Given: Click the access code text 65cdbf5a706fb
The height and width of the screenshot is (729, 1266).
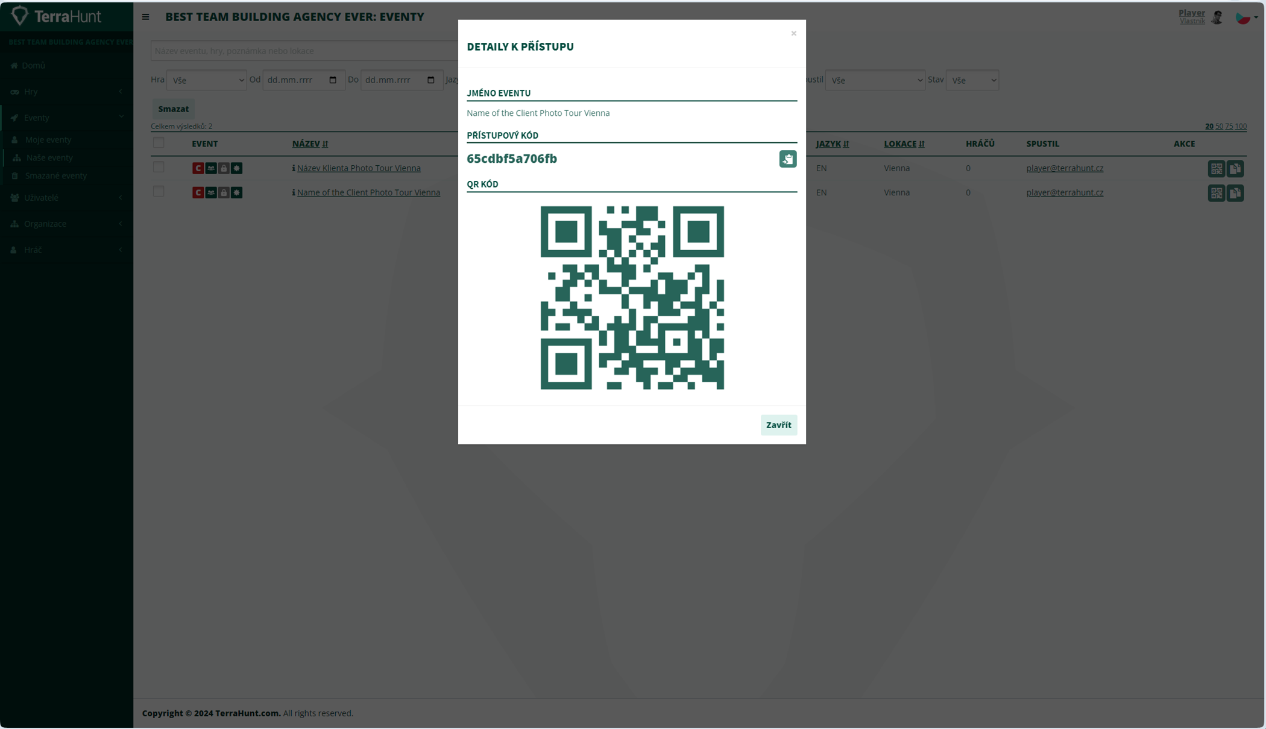Looking at the screenshot, I should tap(512, 159).
